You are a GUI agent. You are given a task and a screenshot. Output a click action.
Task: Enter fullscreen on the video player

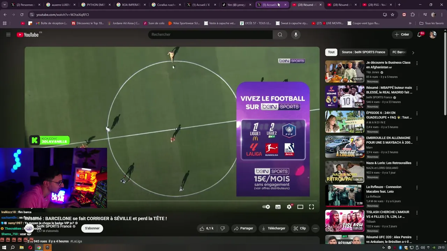(312, 207)
